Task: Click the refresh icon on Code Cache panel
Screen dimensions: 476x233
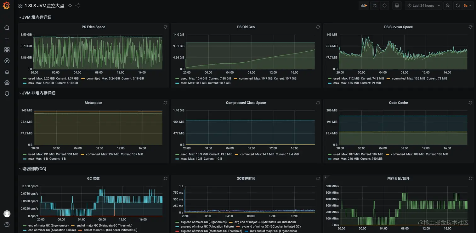Action: pos(470,103)
